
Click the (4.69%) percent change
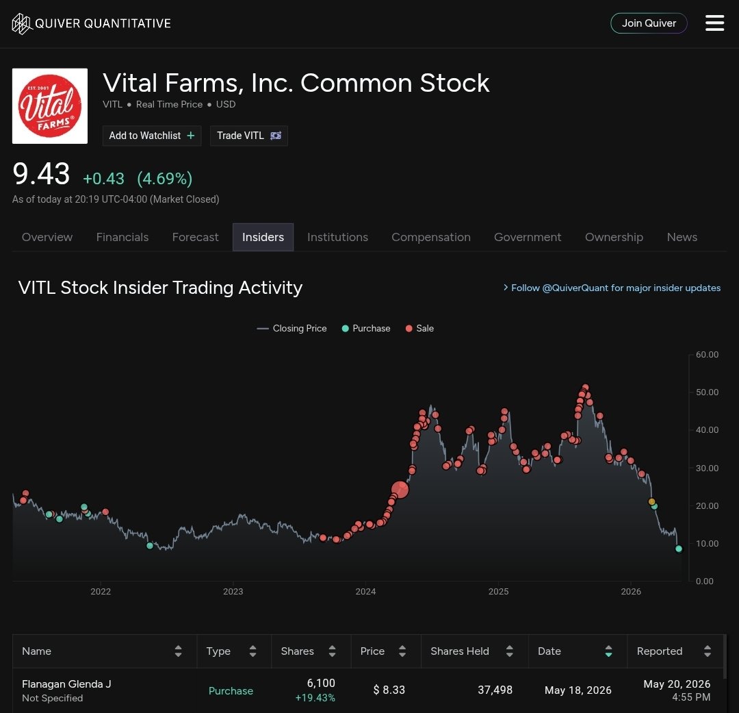pos(164,179)
